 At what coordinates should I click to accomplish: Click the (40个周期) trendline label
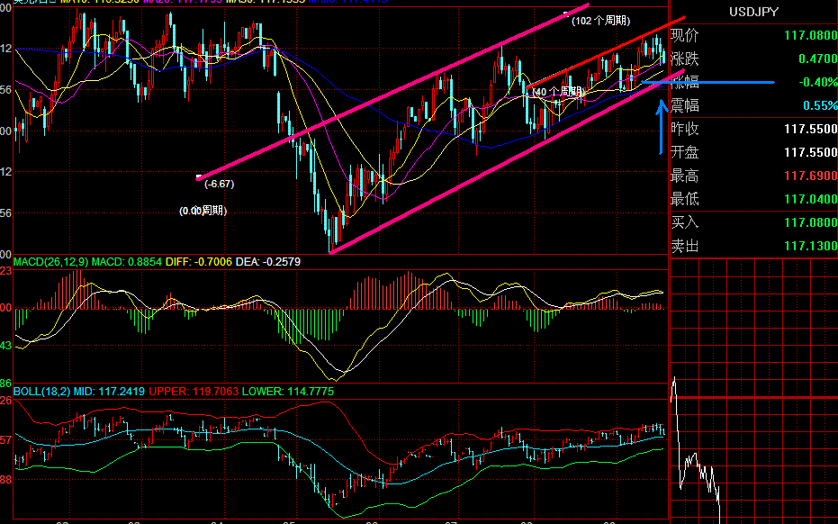tap(559, 92)
